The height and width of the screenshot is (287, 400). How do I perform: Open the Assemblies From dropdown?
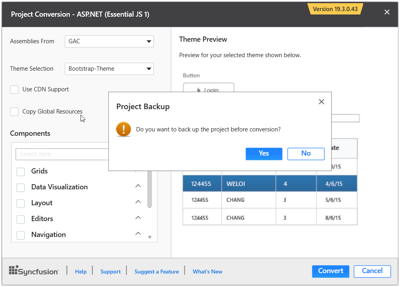[109, 41]
